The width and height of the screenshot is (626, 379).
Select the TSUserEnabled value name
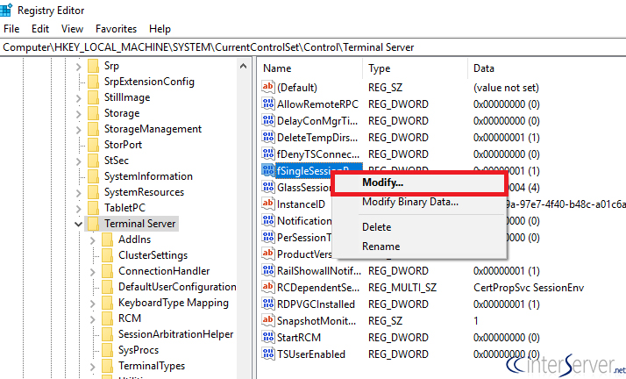coord(311,354)
